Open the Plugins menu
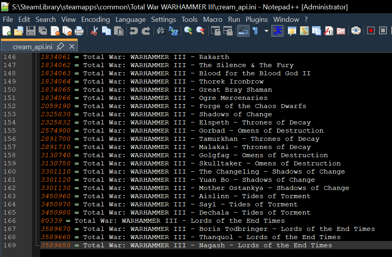This screenshot has height=257, width=392. (x=257, y=19)
